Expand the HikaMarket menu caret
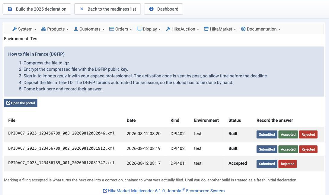 click(x=235, y=29)
